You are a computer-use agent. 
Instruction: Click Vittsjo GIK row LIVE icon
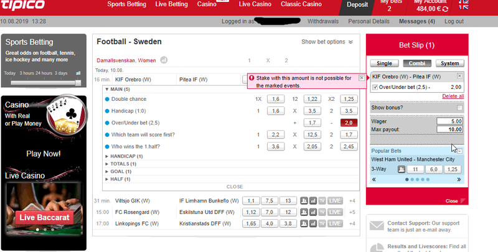[335, 201]
